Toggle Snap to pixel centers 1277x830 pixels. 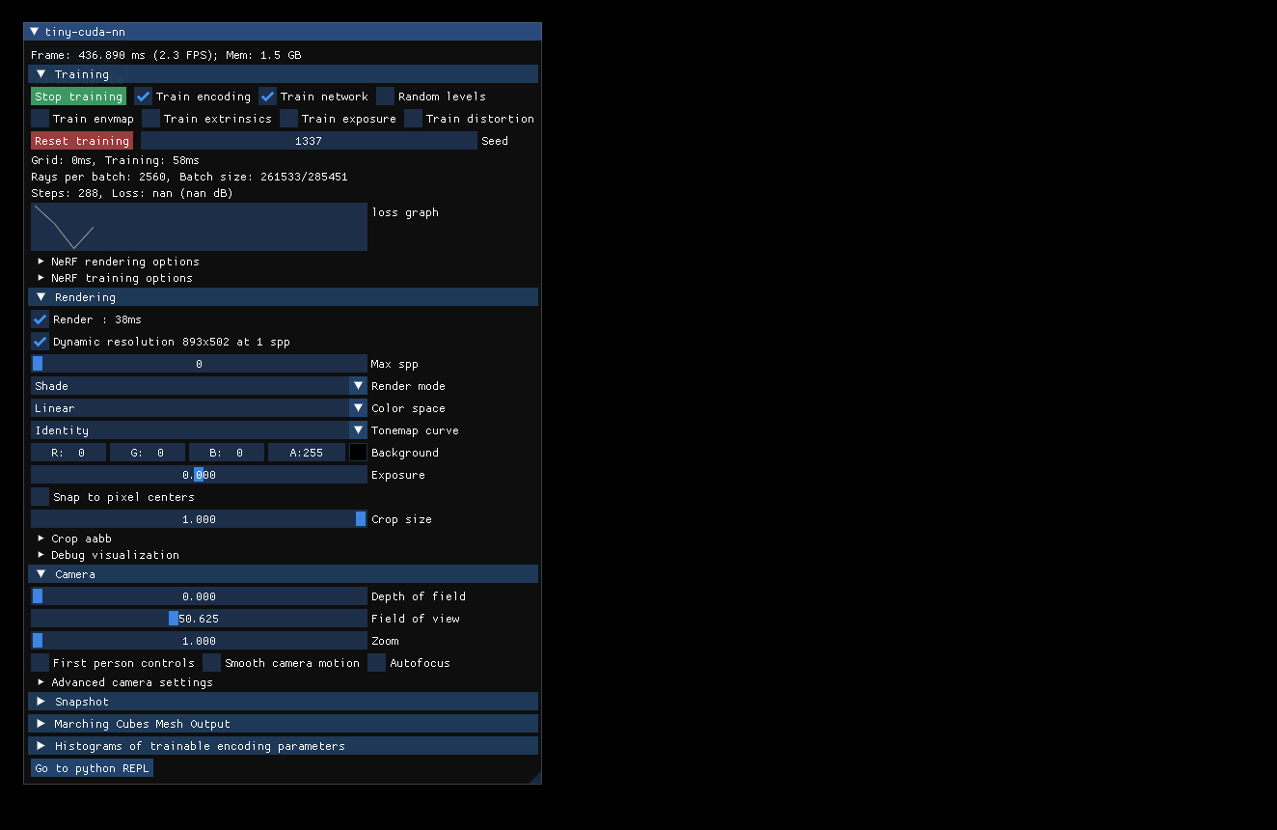40,496
